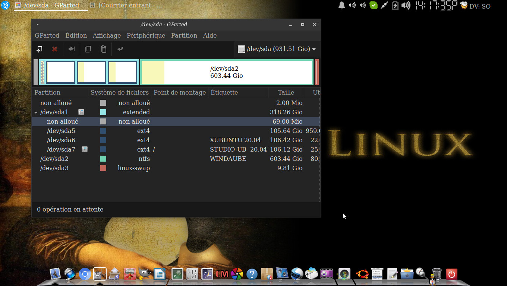Click the key icon beside /dev/sda7

point(85,149)
